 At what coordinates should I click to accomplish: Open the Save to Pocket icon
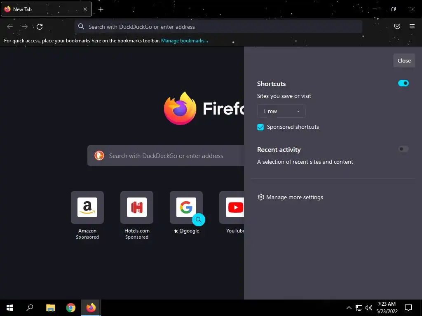coord(397,26)
